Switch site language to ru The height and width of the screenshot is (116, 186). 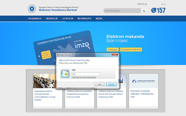(164, 4)
